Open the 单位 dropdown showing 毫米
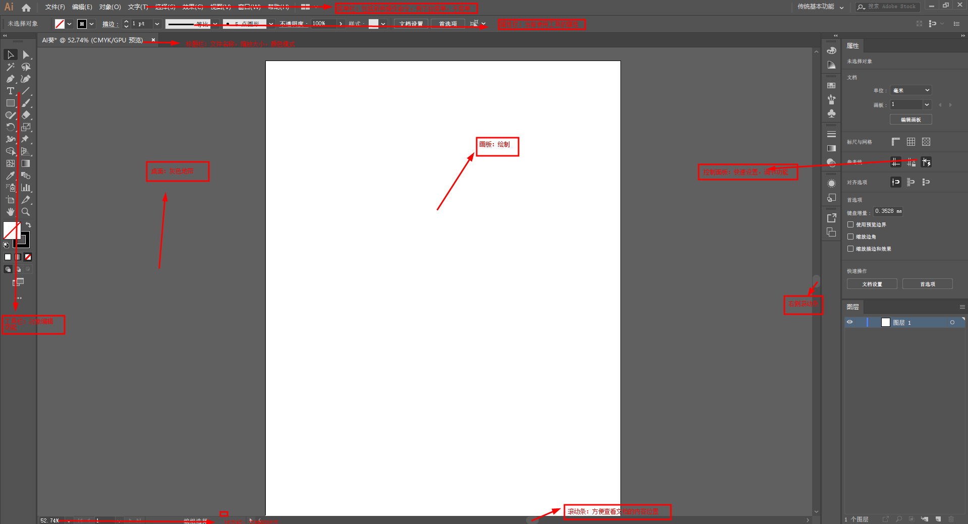 coord(910,90)
